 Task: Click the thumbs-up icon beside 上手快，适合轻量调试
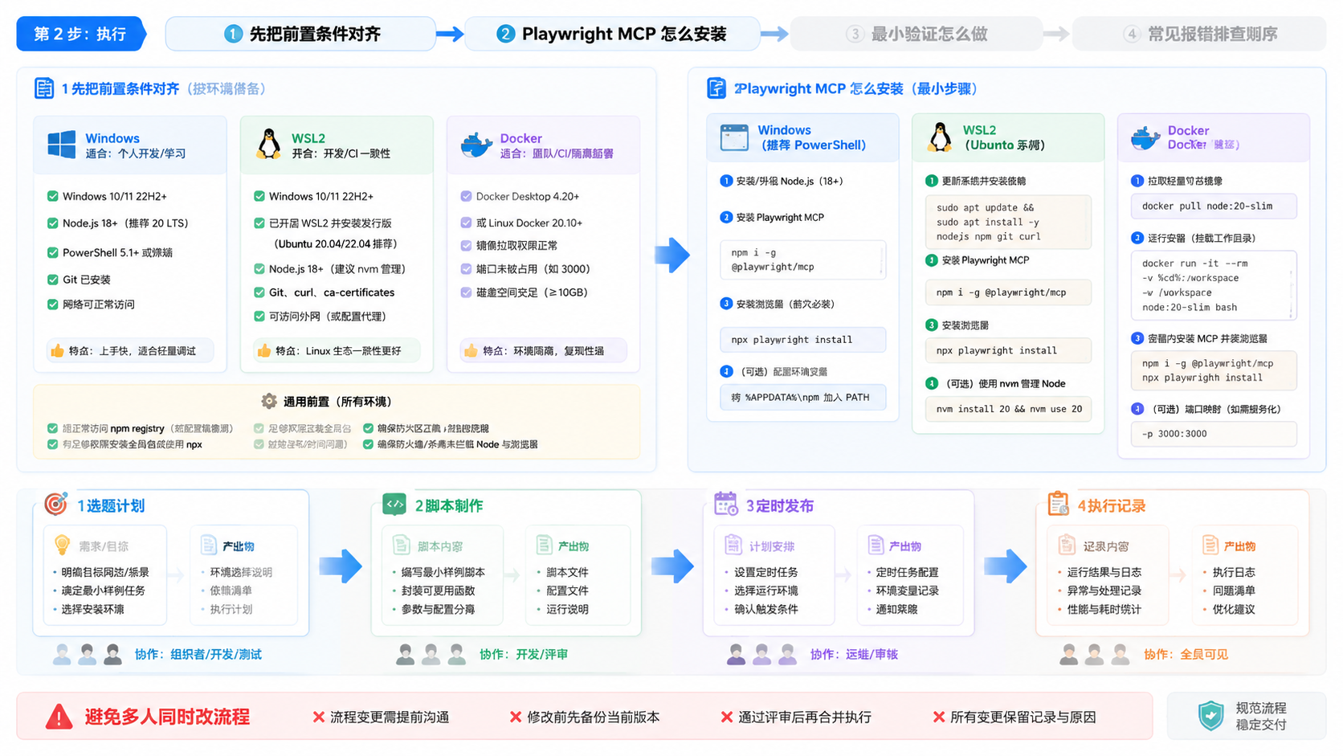coord(57,350)
